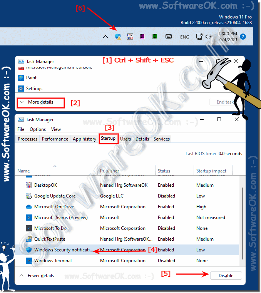Click Task Manager title icon, lower window

click(21, 120)
